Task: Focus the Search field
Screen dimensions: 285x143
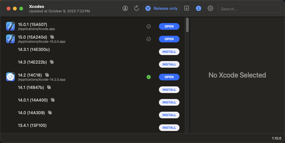Action: 249,9
